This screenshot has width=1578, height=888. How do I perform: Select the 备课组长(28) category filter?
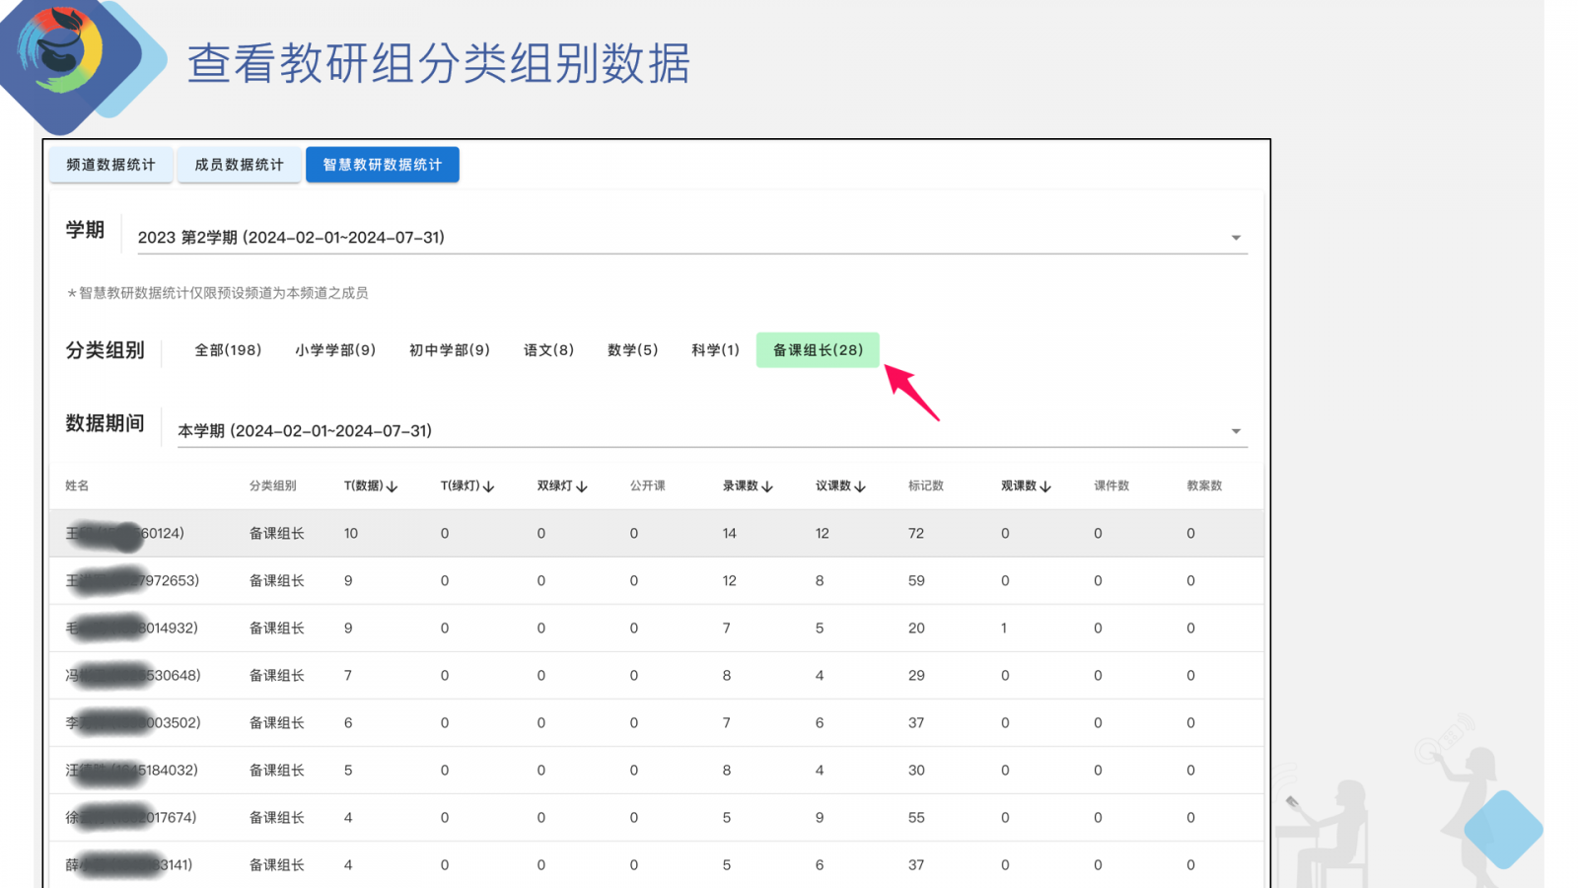(817, 349)
